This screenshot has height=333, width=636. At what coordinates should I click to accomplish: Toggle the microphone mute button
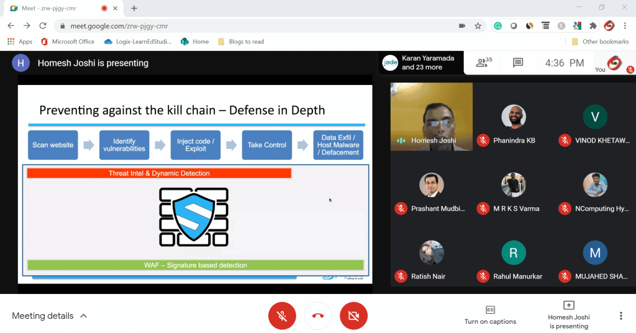coord(282,316)
